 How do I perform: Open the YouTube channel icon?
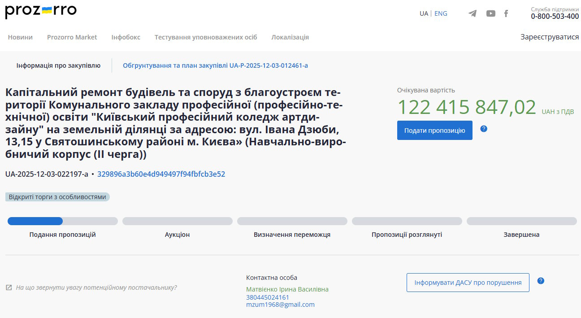click(491, 13)
